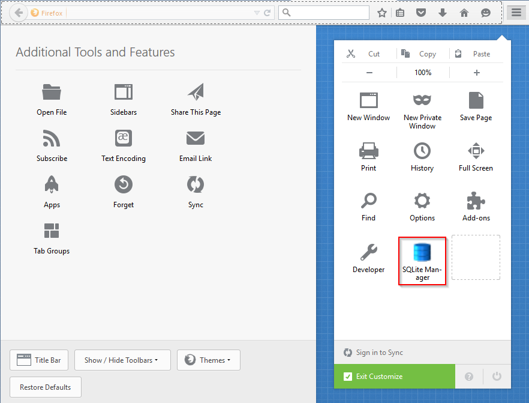Screen dimensions: 529x403
Task: Click the help question mark icon
Action: (x=469, y=377)
